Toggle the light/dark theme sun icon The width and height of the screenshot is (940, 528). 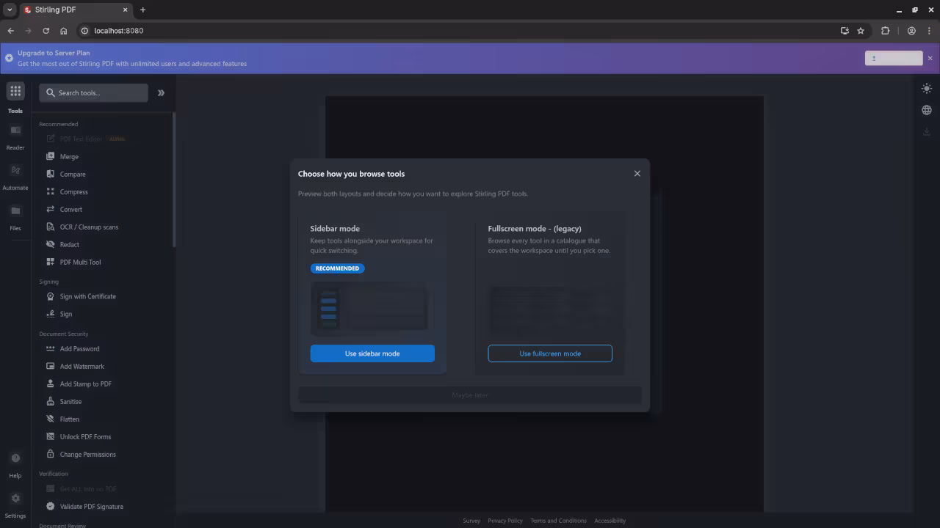(927, 88)
